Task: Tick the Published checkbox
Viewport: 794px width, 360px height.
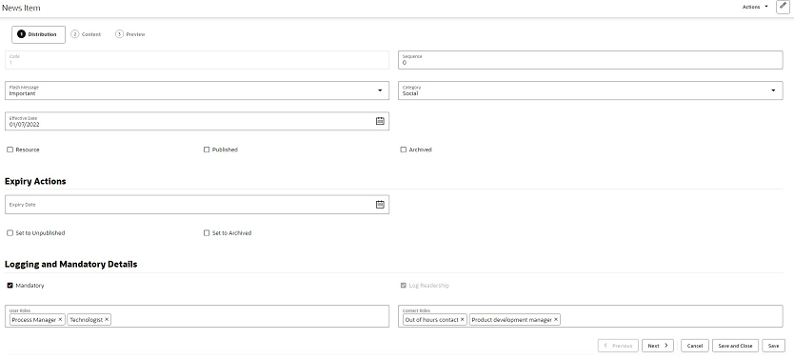Action: [206, 150]
